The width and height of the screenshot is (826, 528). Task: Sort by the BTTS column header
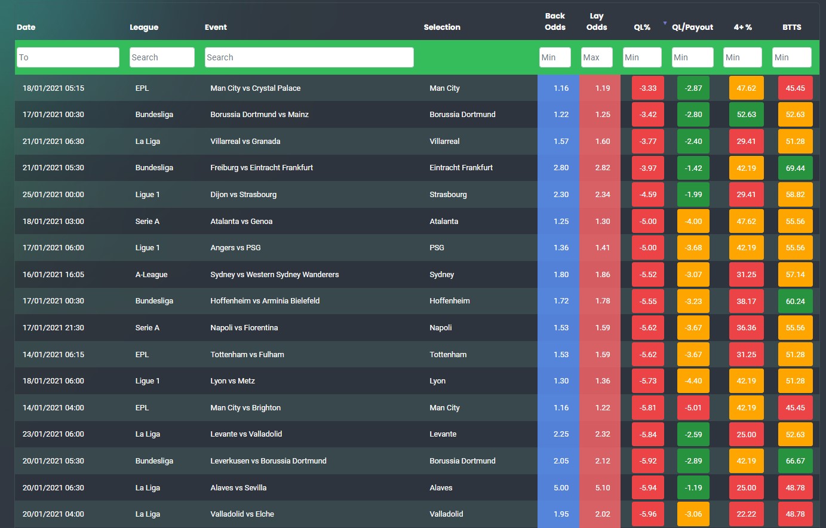[792, 27]
